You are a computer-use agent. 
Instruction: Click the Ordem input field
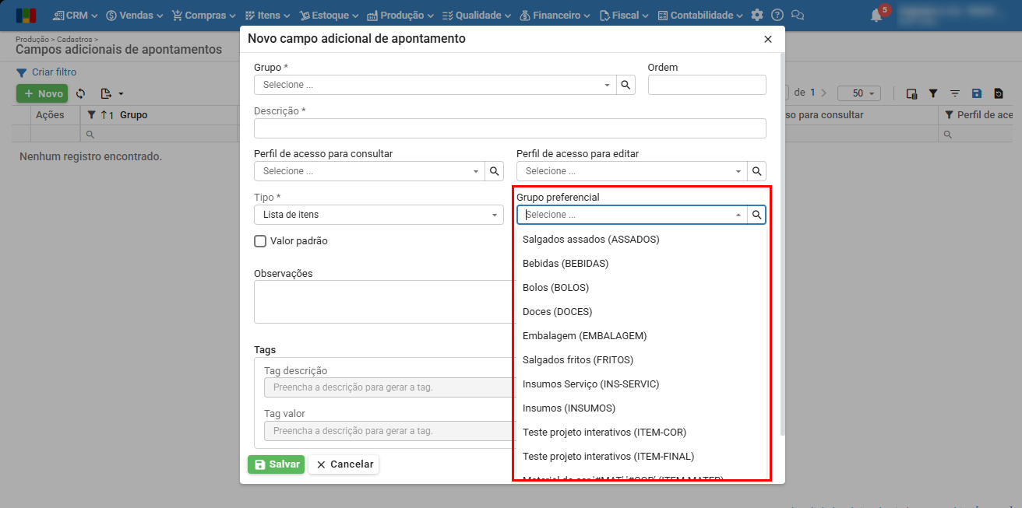[x=707, y=85]
